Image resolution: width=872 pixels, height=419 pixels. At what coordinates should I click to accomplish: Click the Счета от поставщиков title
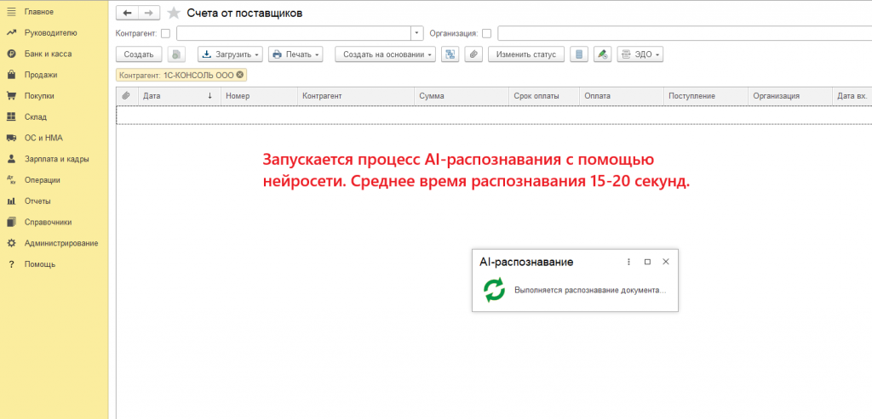(244, 14)
